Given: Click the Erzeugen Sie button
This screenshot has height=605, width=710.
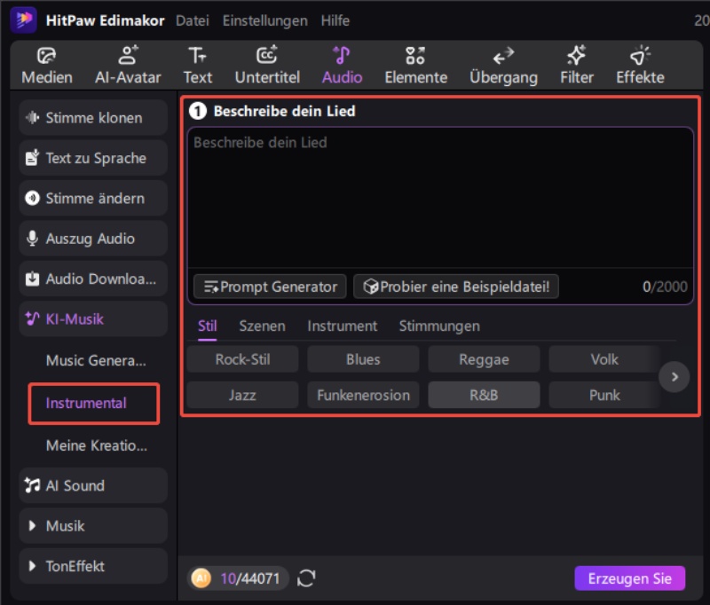Looking at the screenshot, I should (x=630, y=578).
